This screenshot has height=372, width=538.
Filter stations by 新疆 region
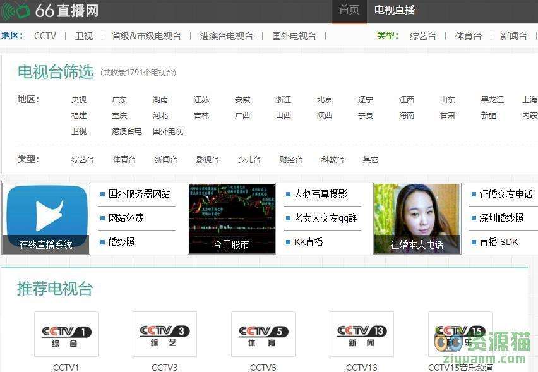tap(489, 116)
